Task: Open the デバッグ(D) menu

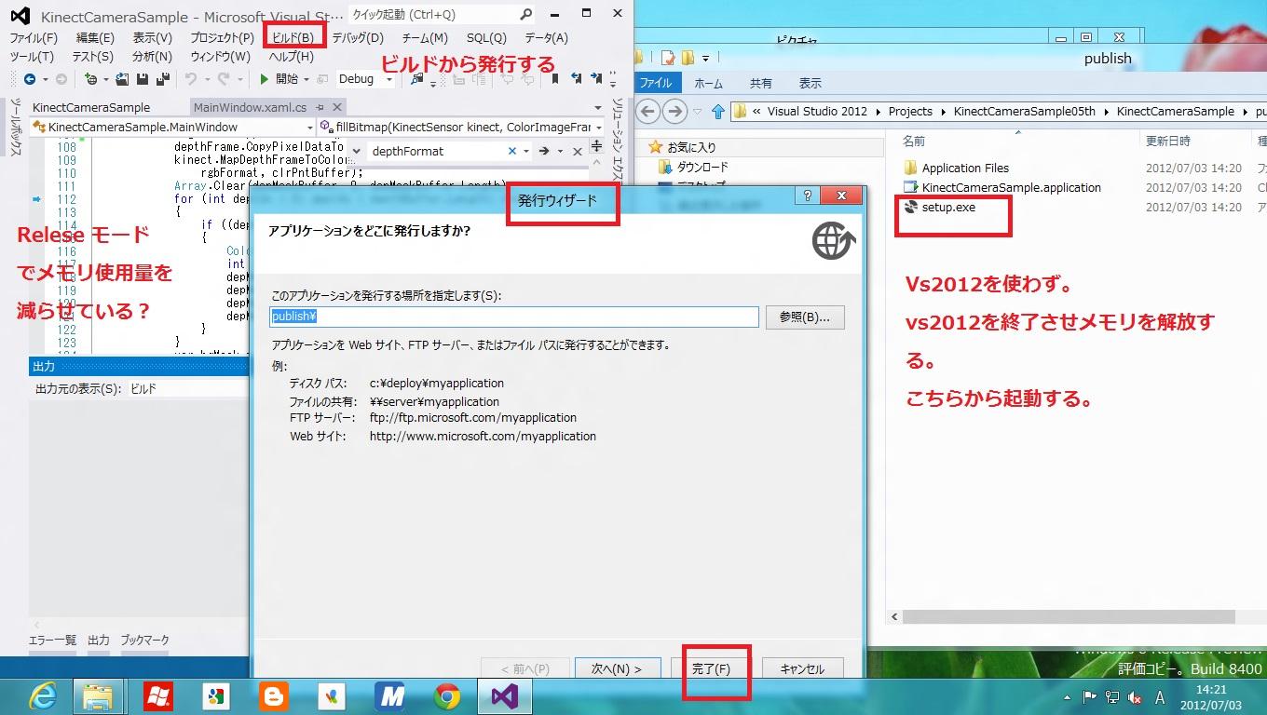Action: coord(358,38)
